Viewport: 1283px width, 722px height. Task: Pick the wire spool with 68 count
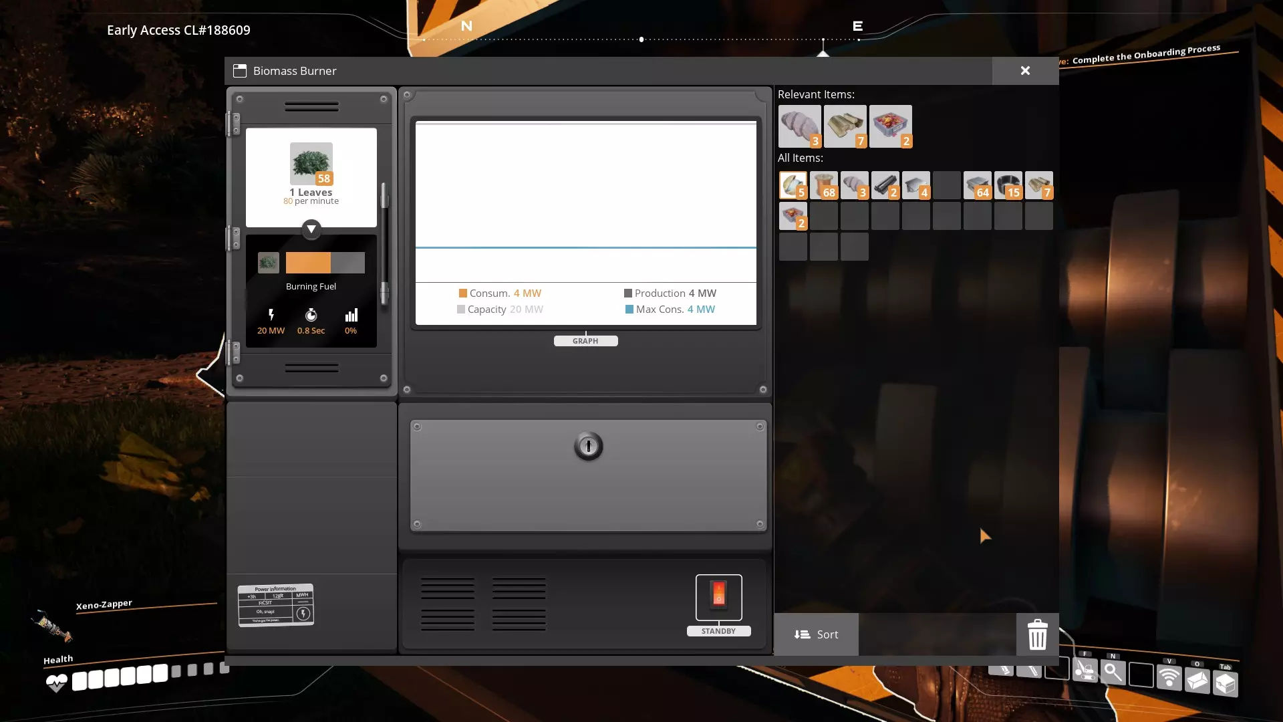[x=824, y=185]
